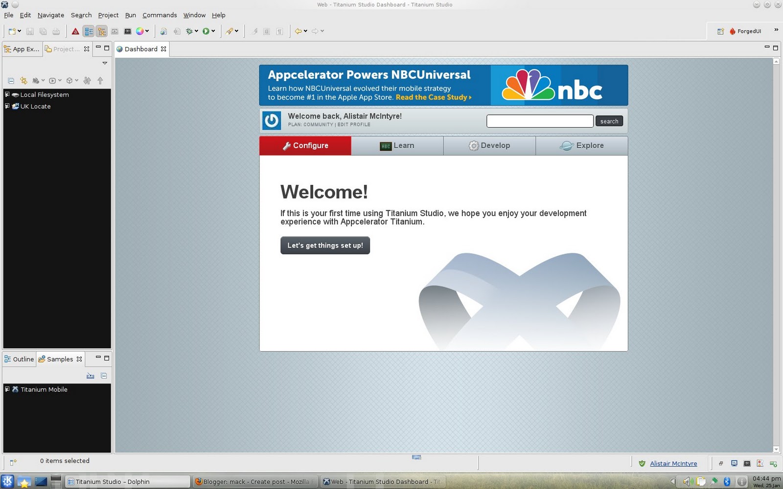The height and width of the screenshot is (489, 783).
Task: Toggle the marker icon beside Local Filesystem
Action: (7, 94)
